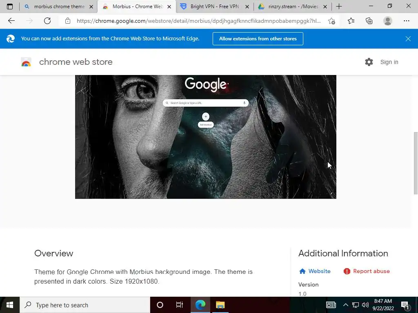Open the tab actions menu icon
This screenshot has width=418, height=313.
[10, 7]
